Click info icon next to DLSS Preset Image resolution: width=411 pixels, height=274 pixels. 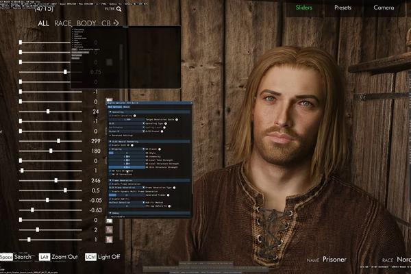[x=162, y=132]
